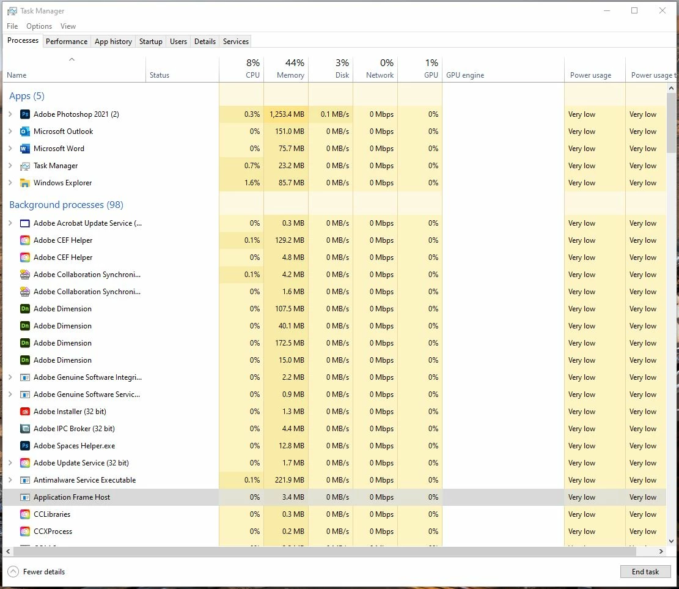Sort by the Status column header
This screenshot has width=679, height=589.
(x=182, y=69)
